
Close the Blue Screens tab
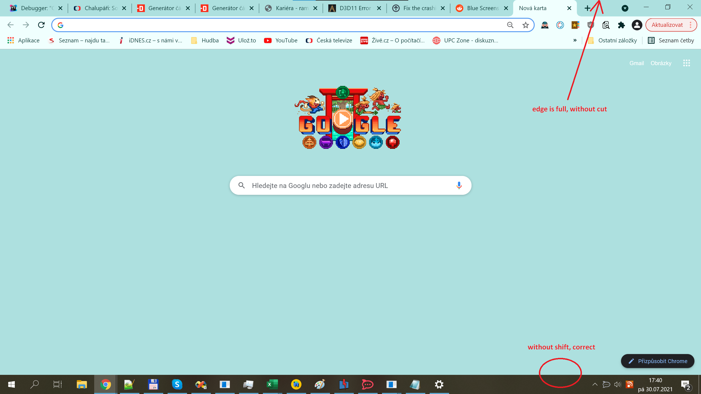click(506, 8)
